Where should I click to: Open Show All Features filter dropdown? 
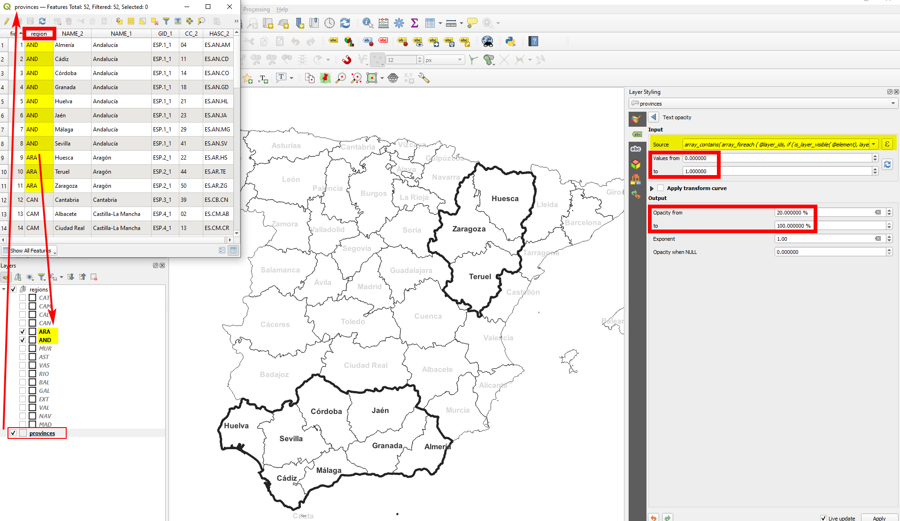point(29,251)
